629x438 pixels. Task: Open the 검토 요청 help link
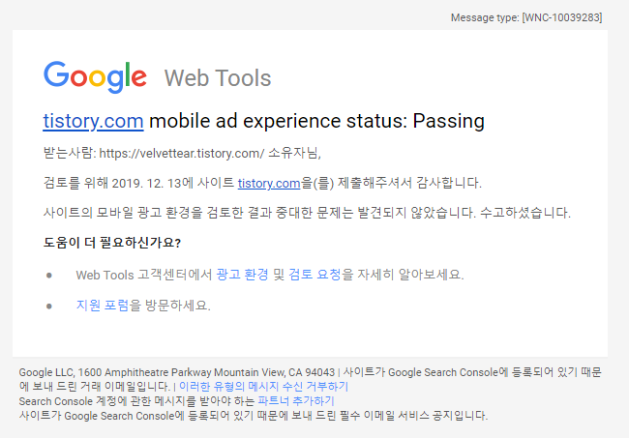click(x=314, y=275)
